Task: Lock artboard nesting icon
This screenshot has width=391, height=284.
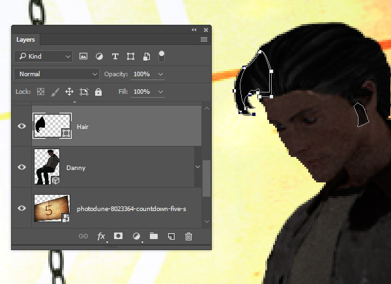Action: pos(84,92)
